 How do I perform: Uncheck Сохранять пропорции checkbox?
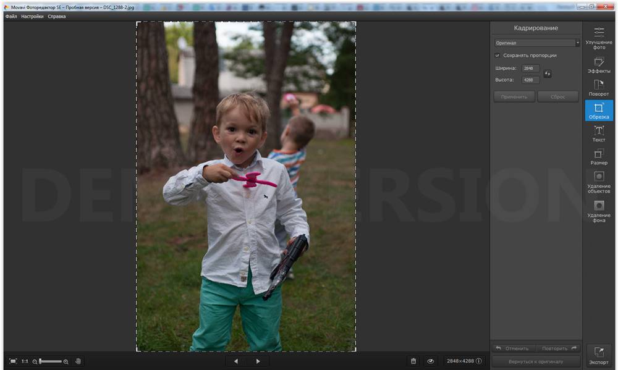click(x=497, y=56)
